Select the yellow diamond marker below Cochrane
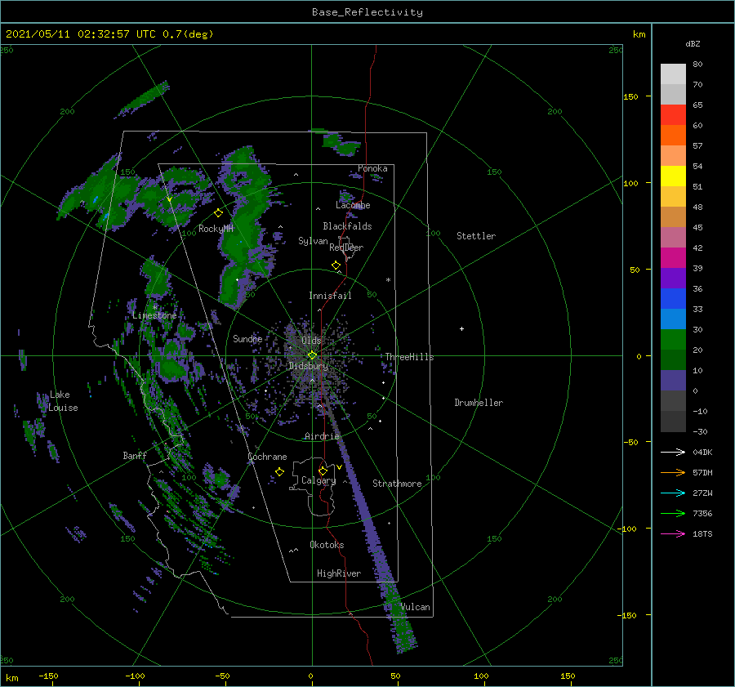The image size is (735, 687). click(279, 472)
